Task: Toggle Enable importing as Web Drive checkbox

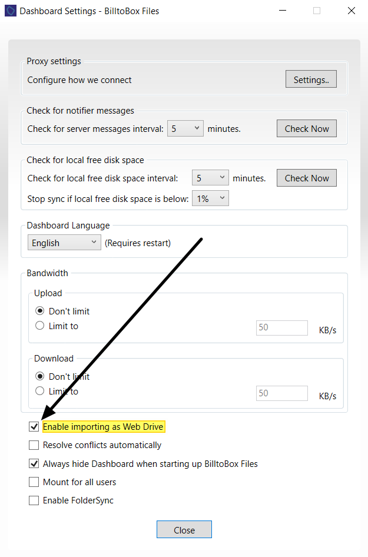Action: (x=34, y=427)
